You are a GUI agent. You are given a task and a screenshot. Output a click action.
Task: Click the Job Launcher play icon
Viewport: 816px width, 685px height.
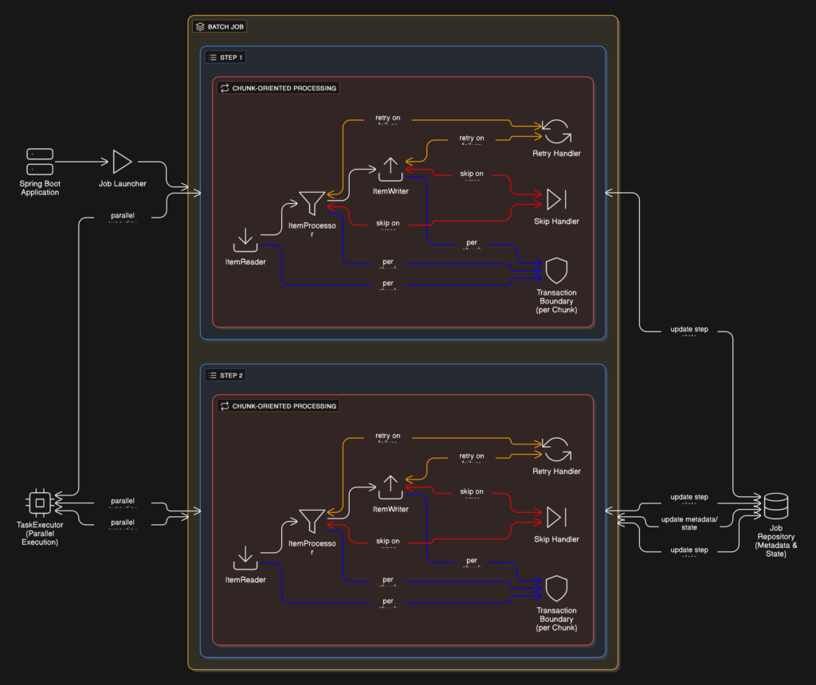click(122, 162)
